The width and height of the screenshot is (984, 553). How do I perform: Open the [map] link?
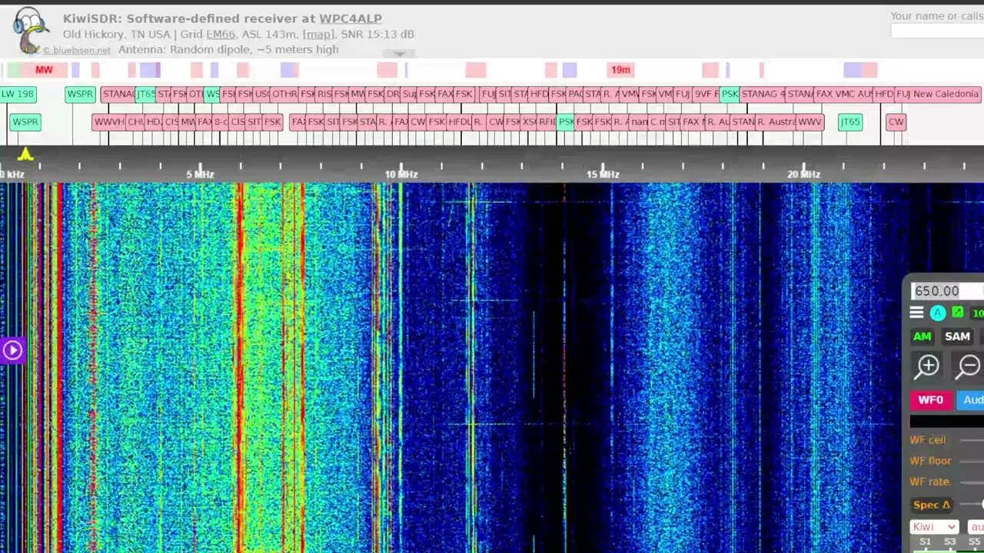click(x=318, y=34)
